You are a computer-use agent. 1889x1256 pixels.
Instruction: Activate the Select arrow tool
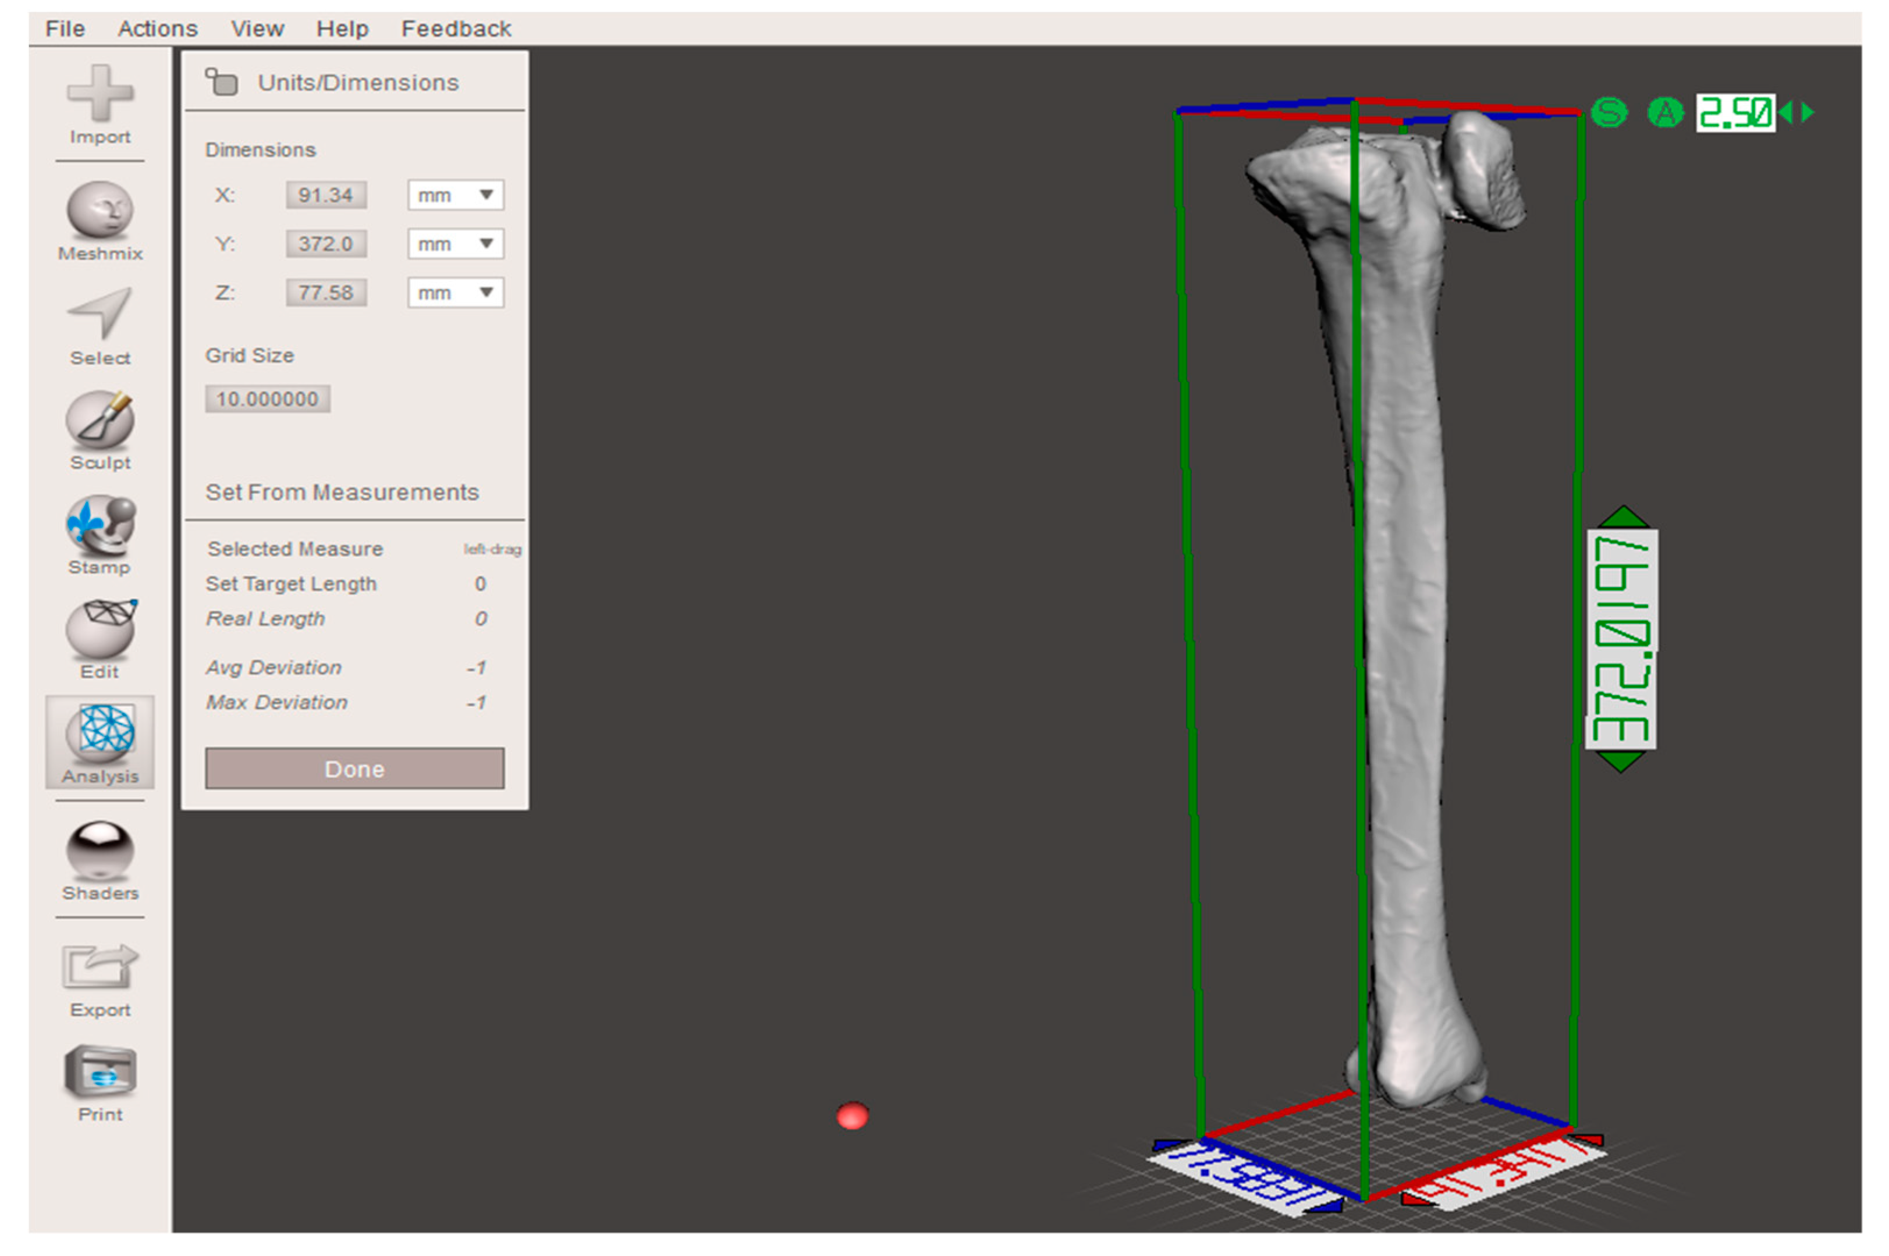click(x=100, y=313)
